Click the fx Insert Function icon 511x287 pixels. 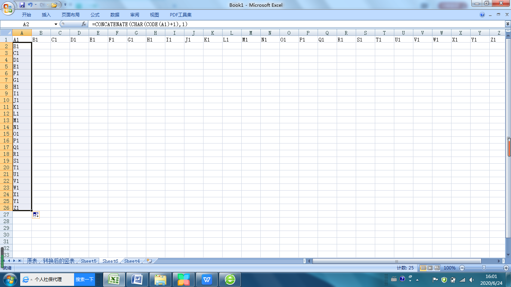84,24
